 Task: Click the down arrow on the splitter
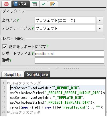tap(57, 68)
